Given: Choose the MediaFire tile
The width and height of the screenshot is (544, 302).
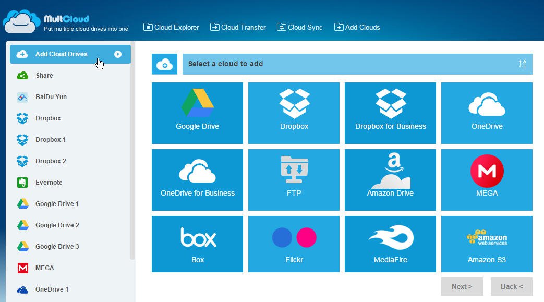Looking at the screenshot, I should pyautogui.click(x=390, y=244).
